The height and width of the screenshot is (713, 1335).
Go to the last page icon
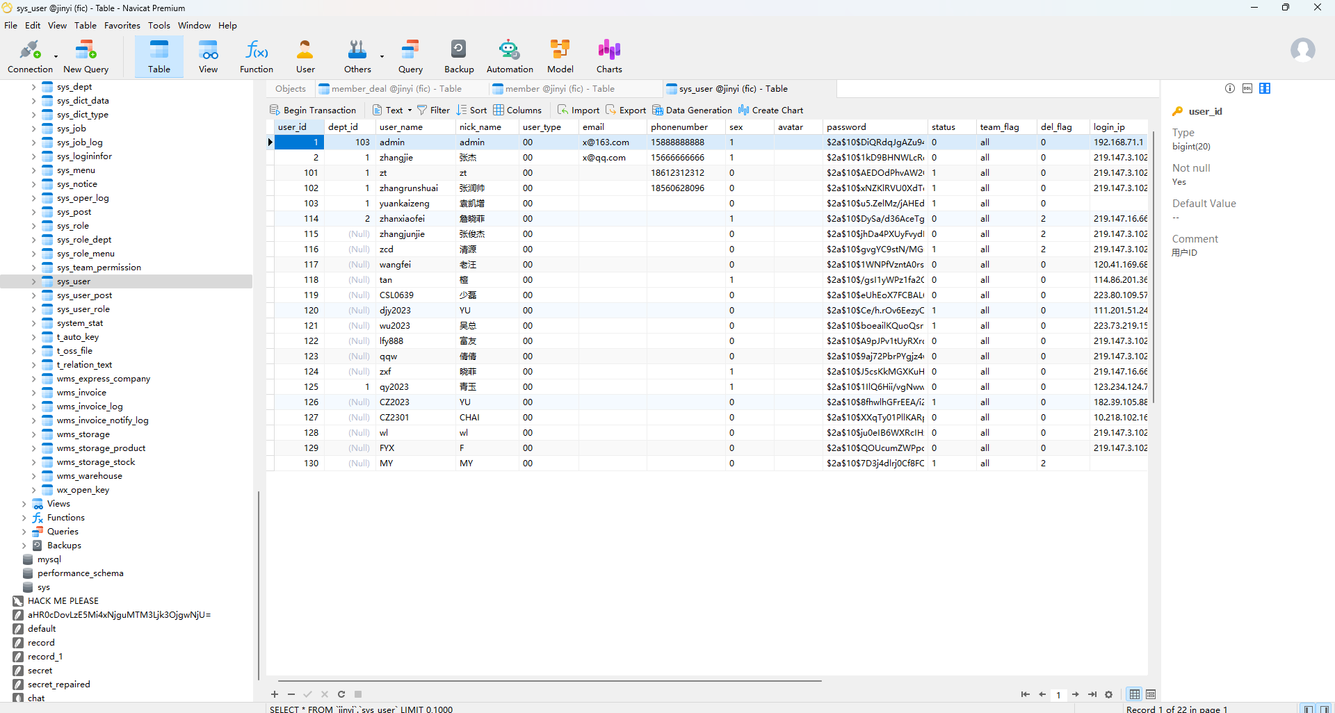1092,694
